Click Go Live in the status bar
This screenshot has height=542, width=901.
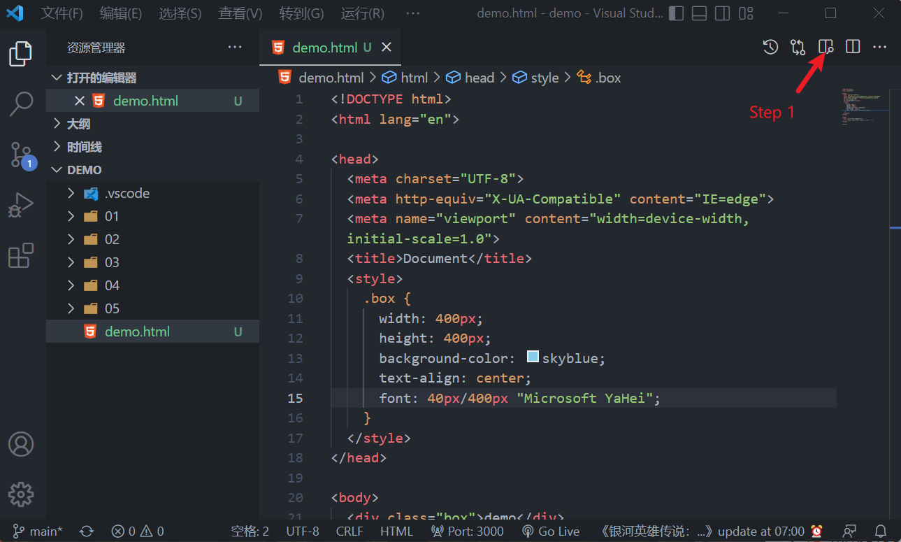pyautogui.click(x=551, y=531)
